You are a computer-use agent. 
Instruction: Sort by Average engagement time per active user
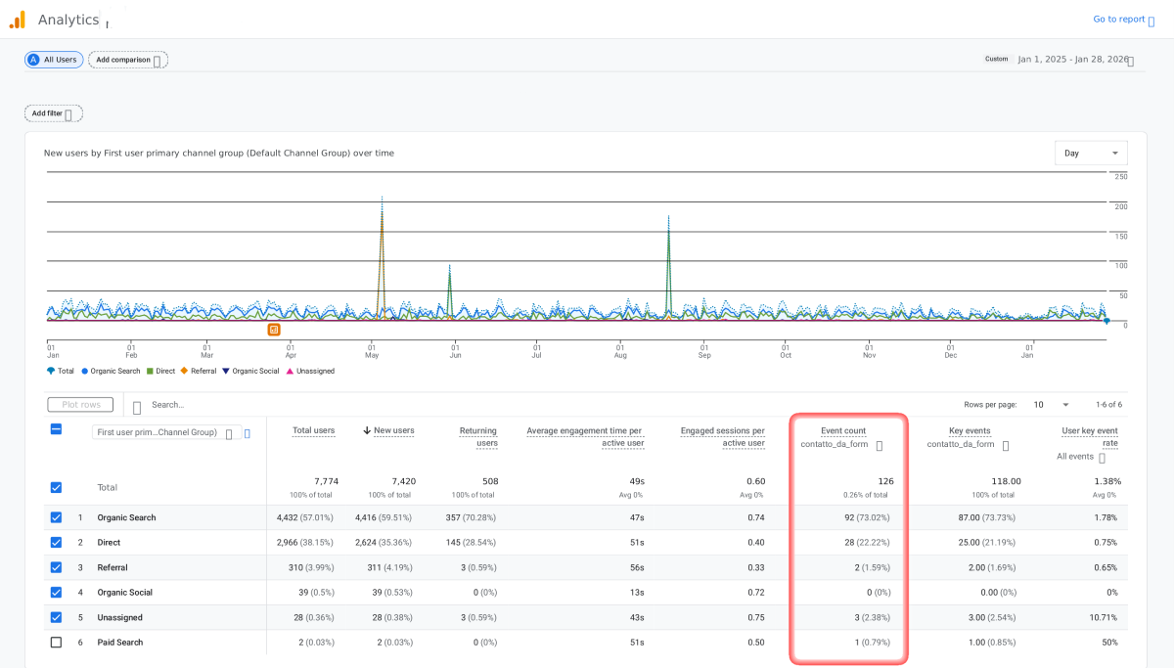[584, 436]
